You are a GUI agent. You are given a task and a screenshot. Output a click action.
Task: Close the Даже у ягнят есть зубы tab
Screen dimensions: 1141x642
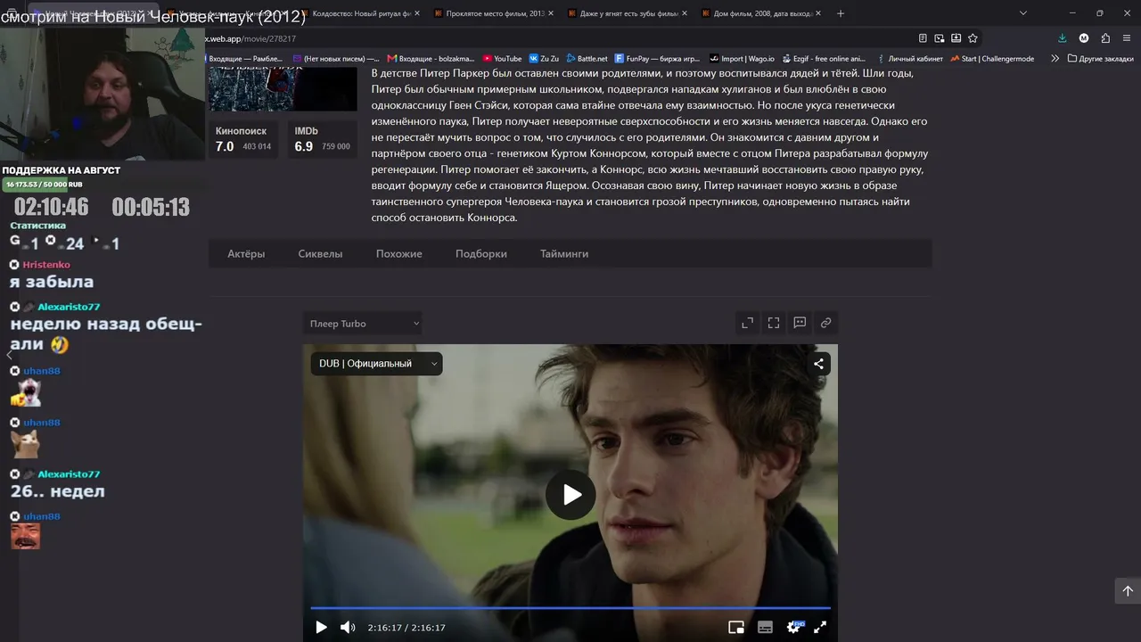(x=684, y=13)
